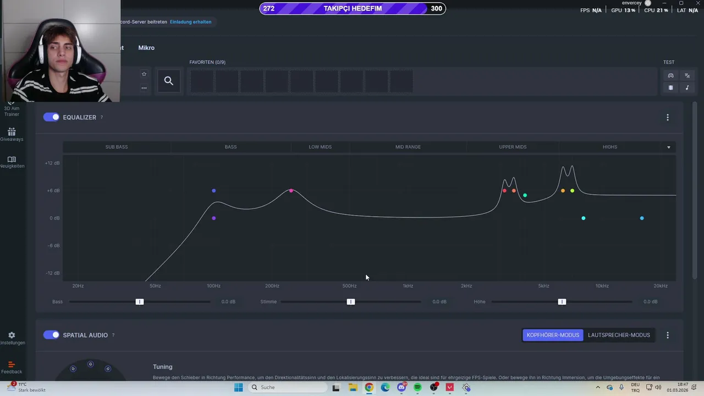Click the FAVORITEN (0/9) label
This screenshot has width=704, height=396.
[x=207, y=62]
